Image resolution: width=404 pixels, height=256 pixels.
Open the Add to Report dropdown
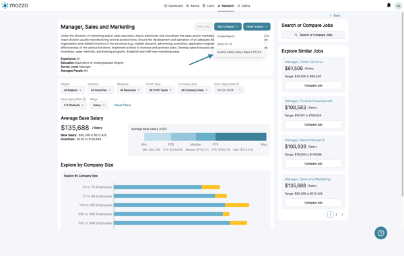(x=228, y=26)
